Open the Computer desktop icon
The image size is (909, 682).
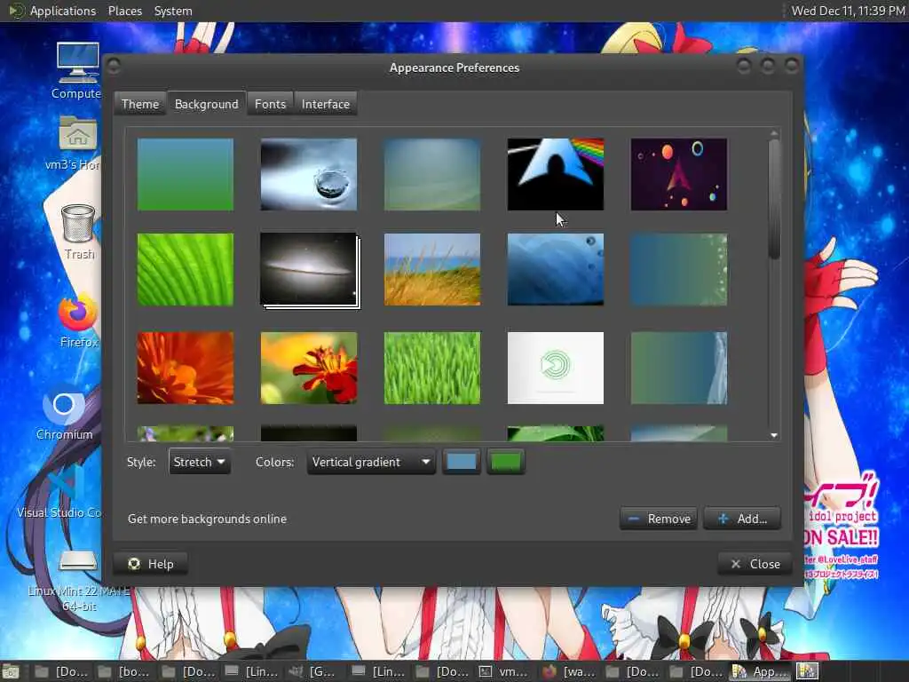[78, 68]
